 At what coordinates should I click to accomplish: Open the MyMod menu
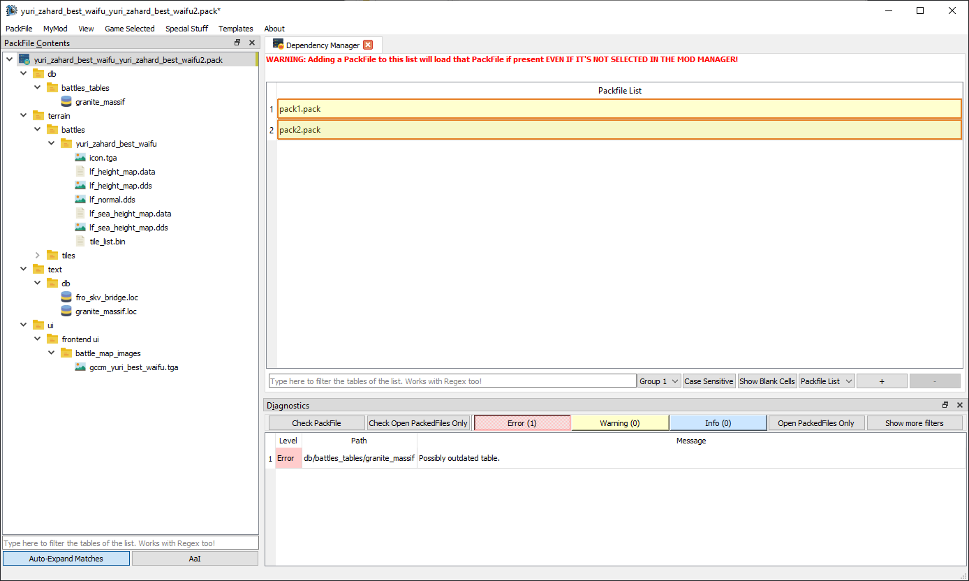[x=55, y=29]
